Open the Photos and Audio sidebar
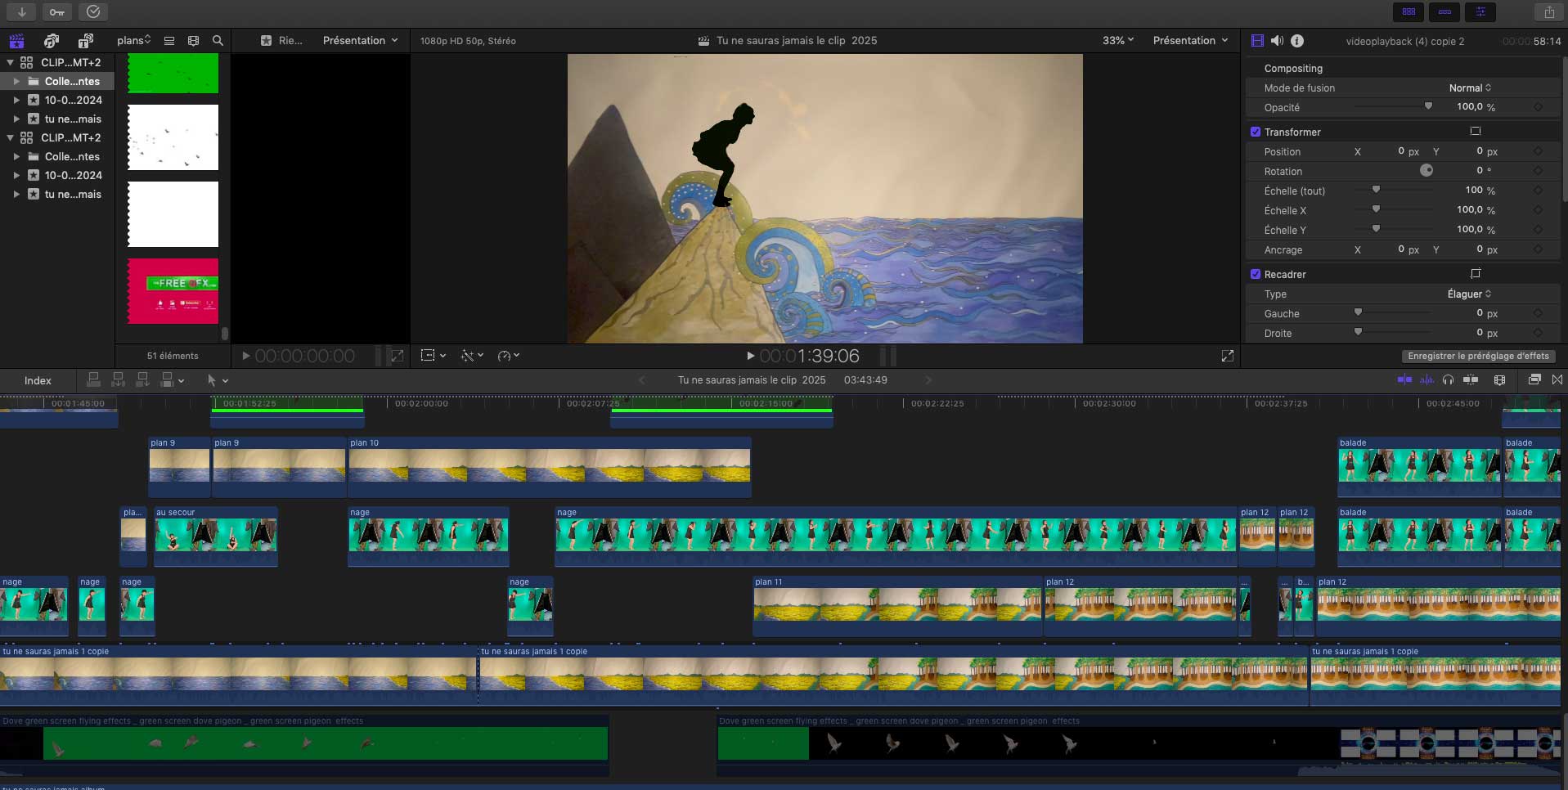The height and width of the screenshot is (790, 1568). 52,41
